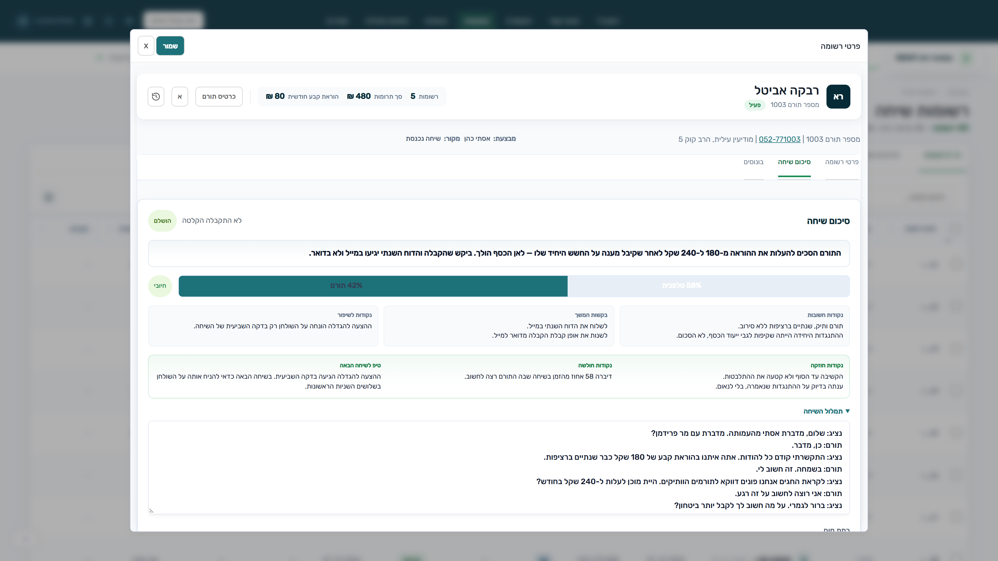Click inside the call transcript text area
Image resolution: width=998 pixels, height=561 pixels.
pyautogui.click(x=499, y=467)
